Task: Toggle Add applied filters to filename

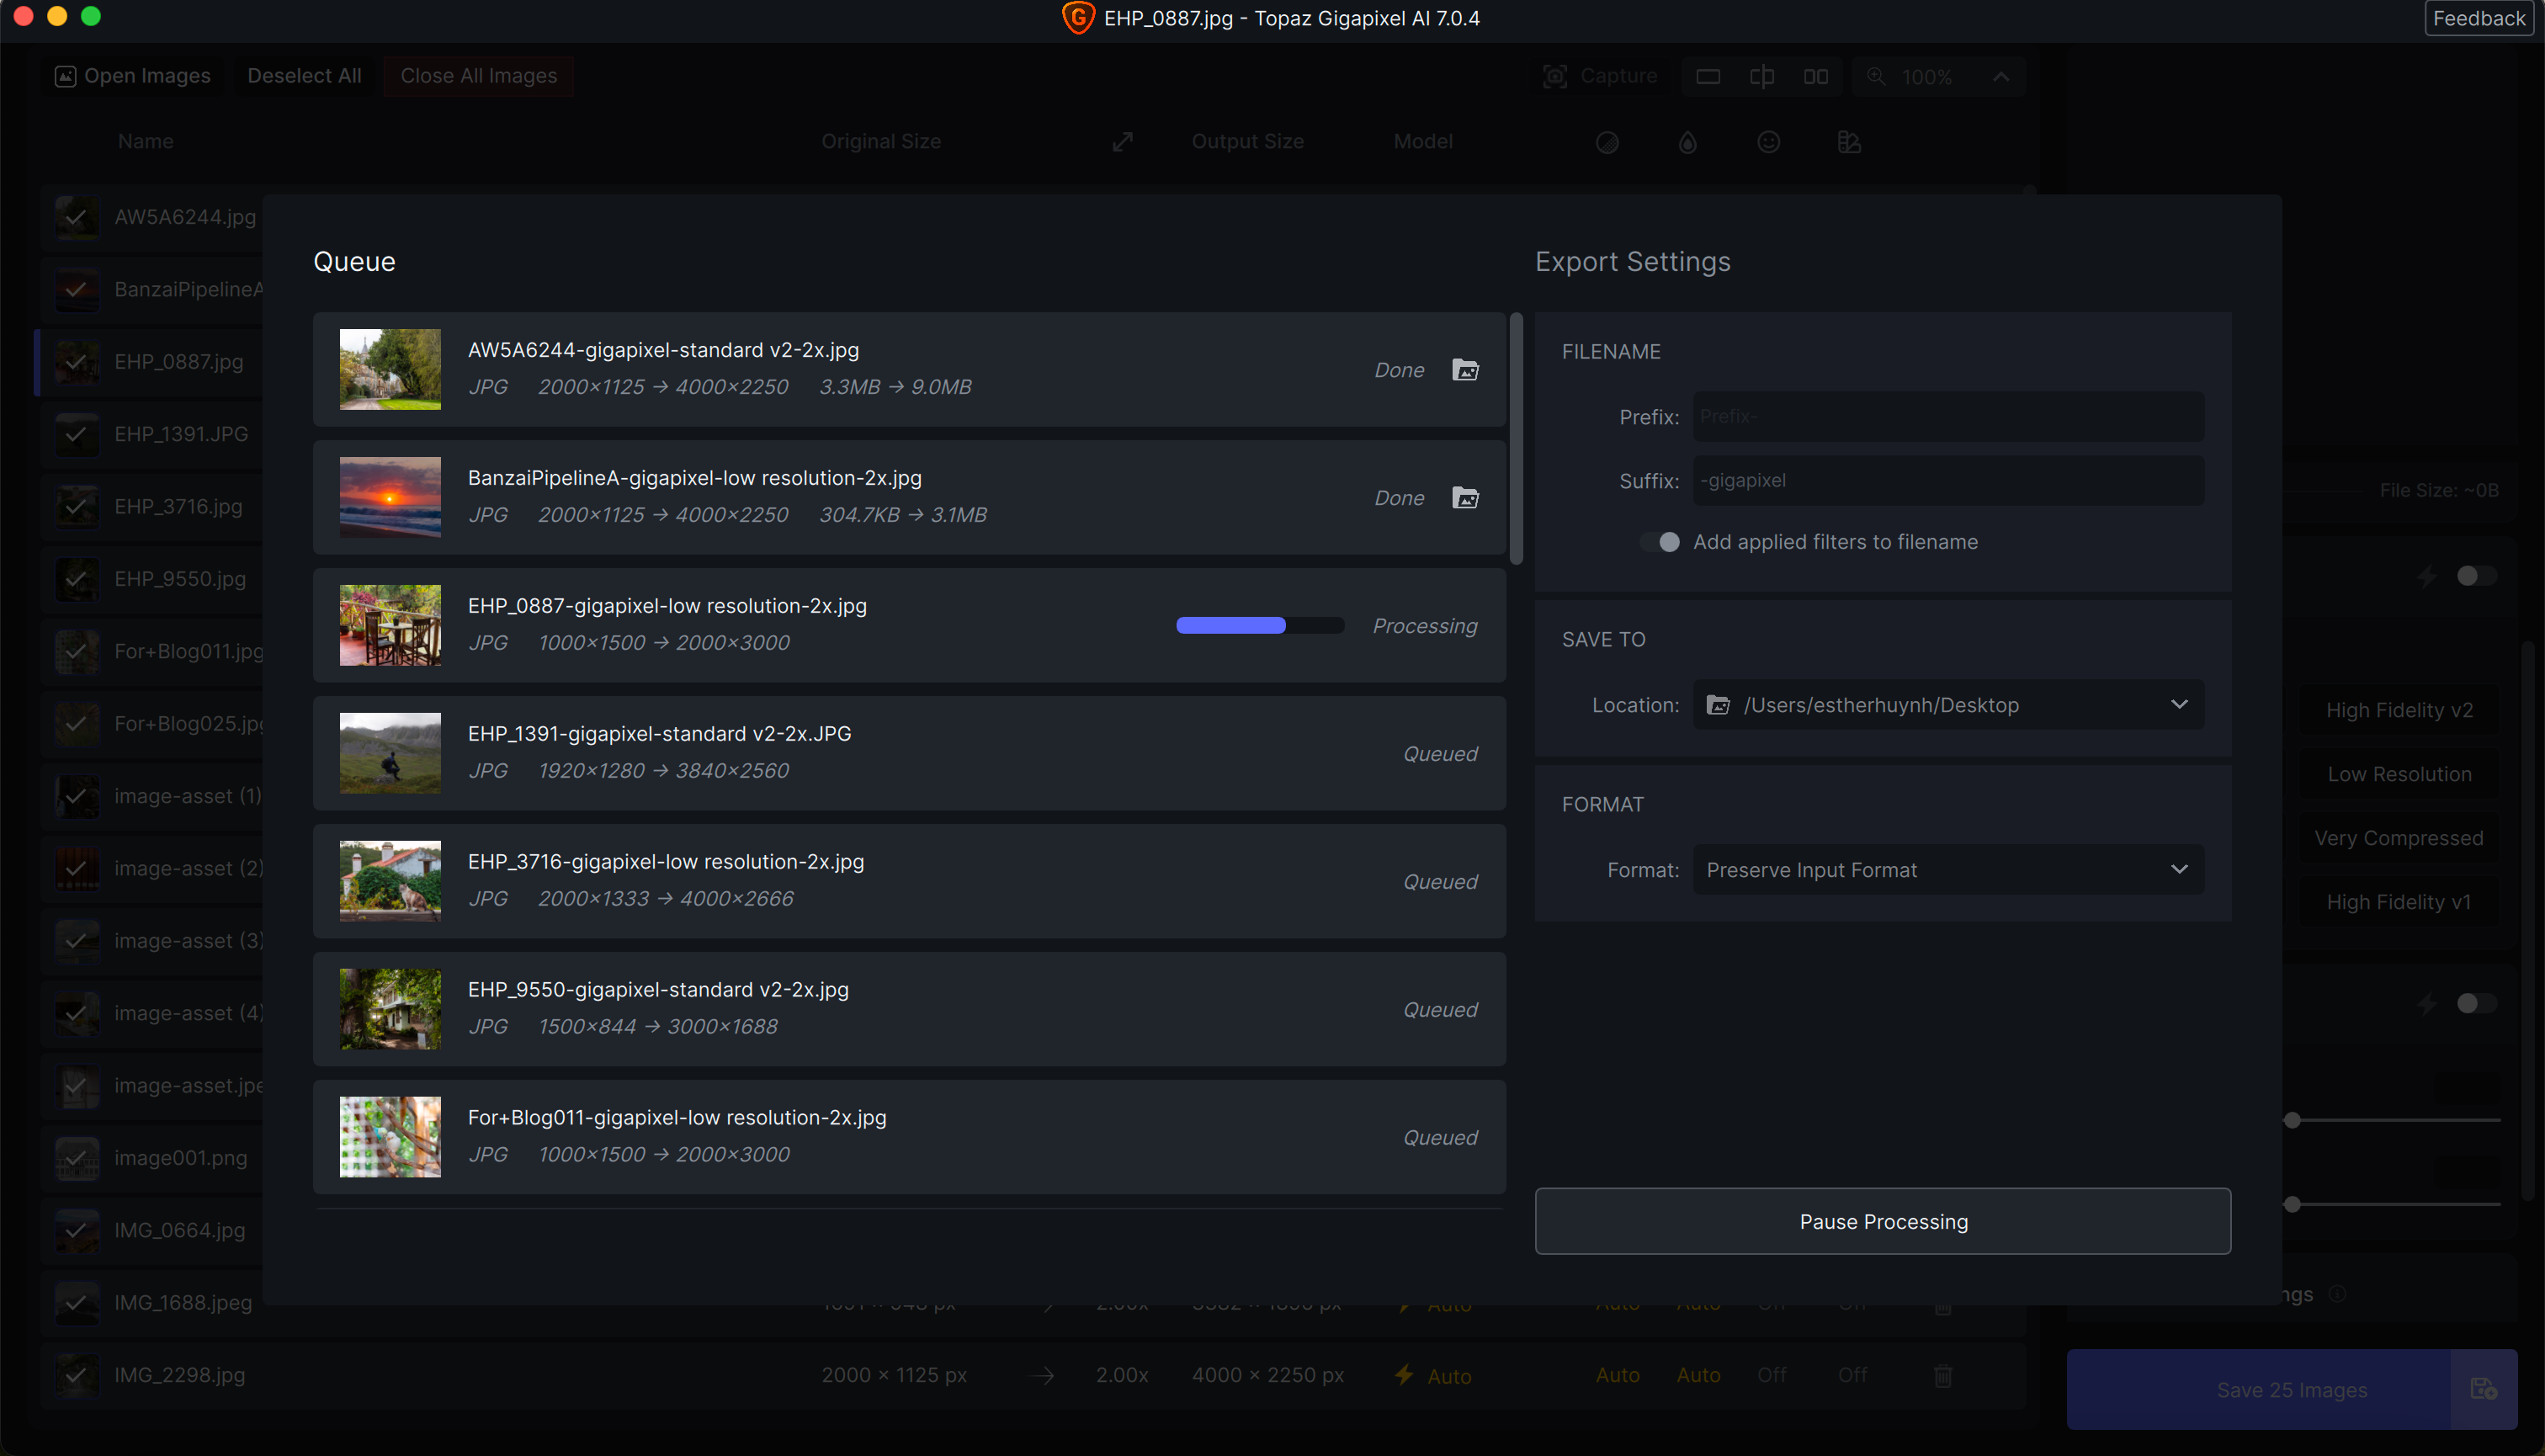Action: tap(1661, 542)
